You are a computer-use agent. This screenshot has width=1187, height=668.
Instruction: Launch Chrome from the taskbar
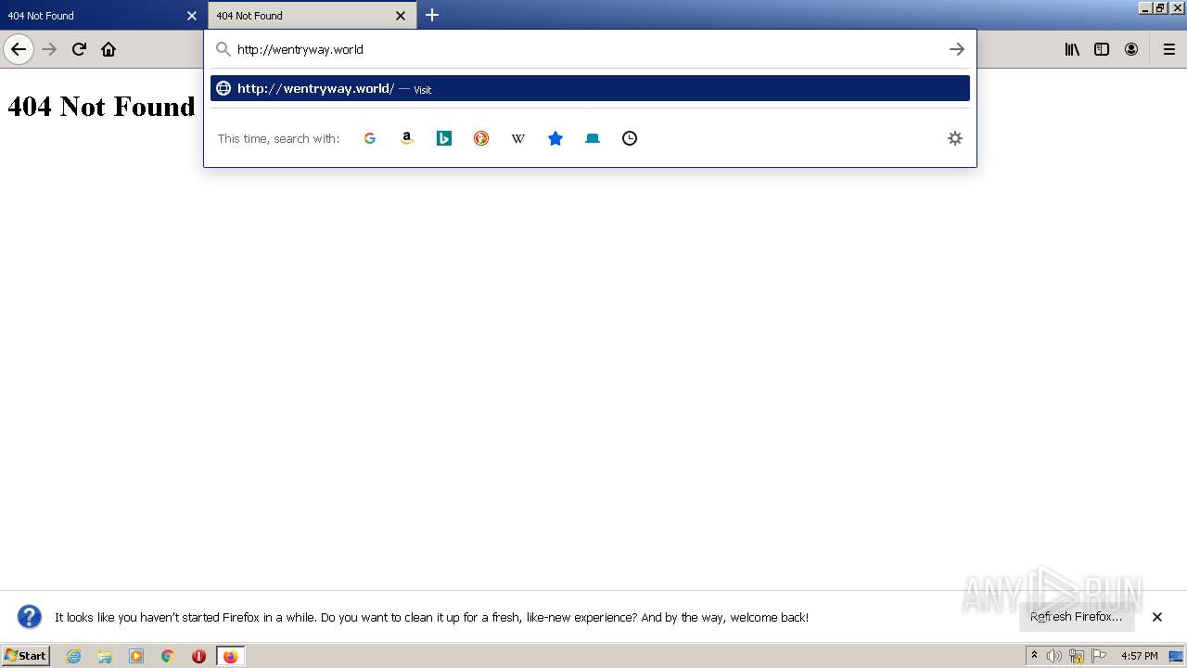click(x=168, y=656)
